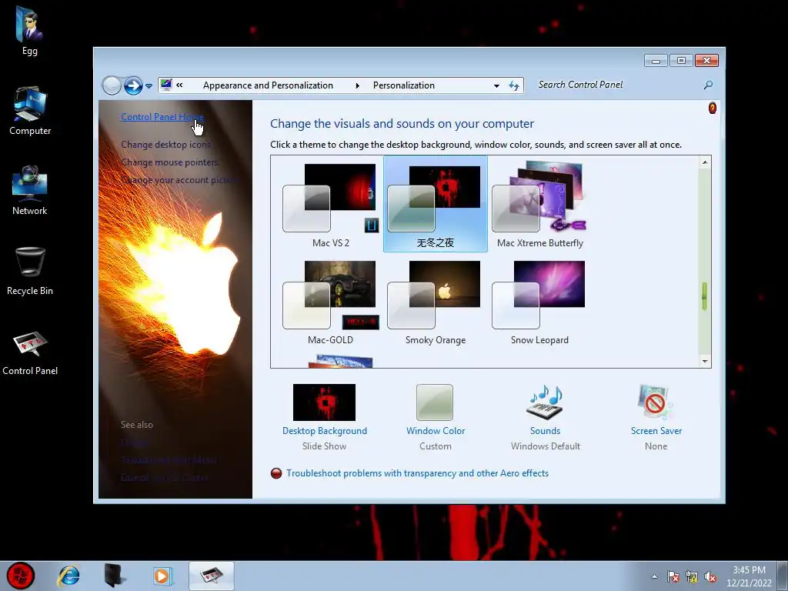Open Change your account picture link

(181, 180)
